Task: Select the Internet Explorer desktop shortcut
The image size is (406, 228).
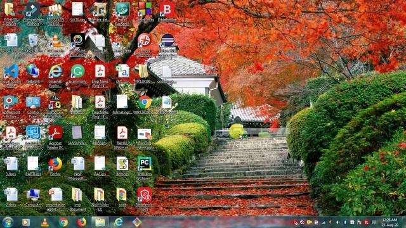Action: [x=55, y=75]
